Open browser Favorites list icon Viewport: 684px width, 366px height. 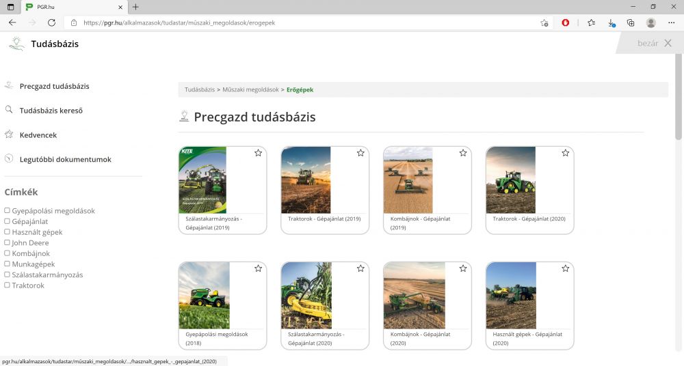[x=591, y=23]
